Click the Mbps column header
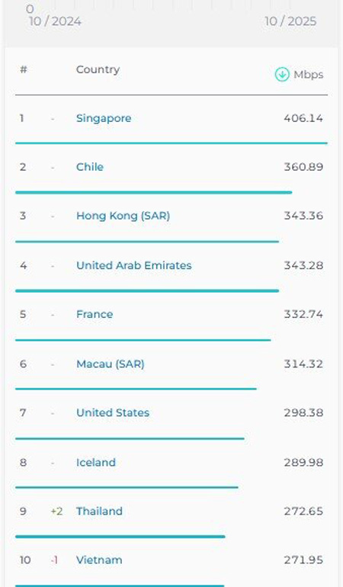This screenshot has height=587, width=343. (x=308, y=75)
